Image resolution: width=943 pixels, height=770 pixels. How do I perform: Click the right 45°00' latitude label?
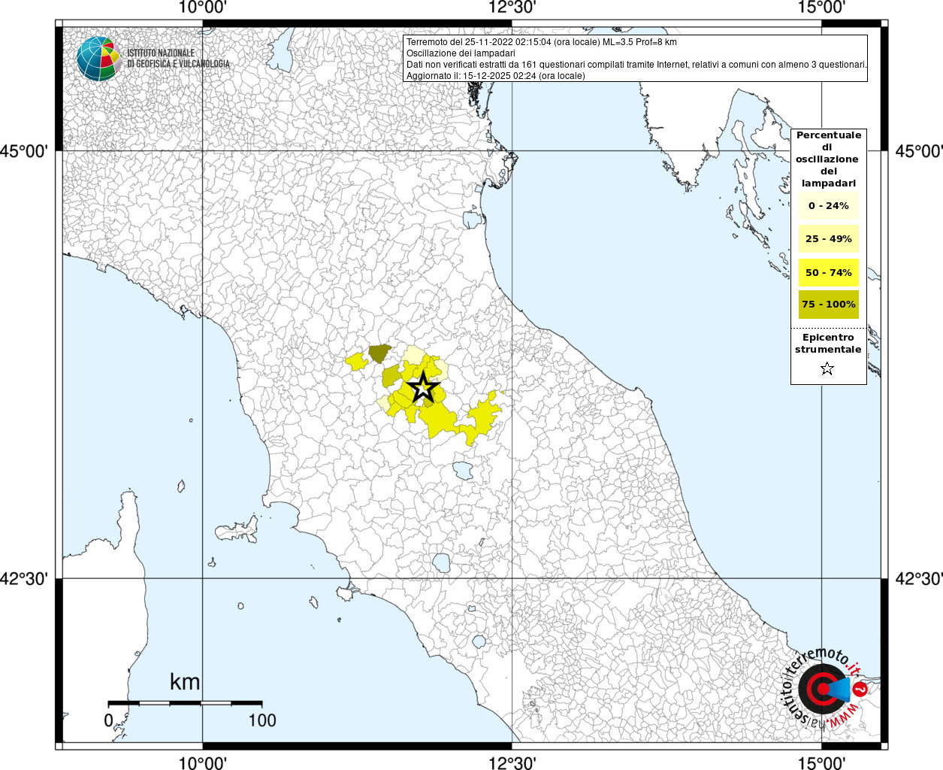(x=918, y=151)
